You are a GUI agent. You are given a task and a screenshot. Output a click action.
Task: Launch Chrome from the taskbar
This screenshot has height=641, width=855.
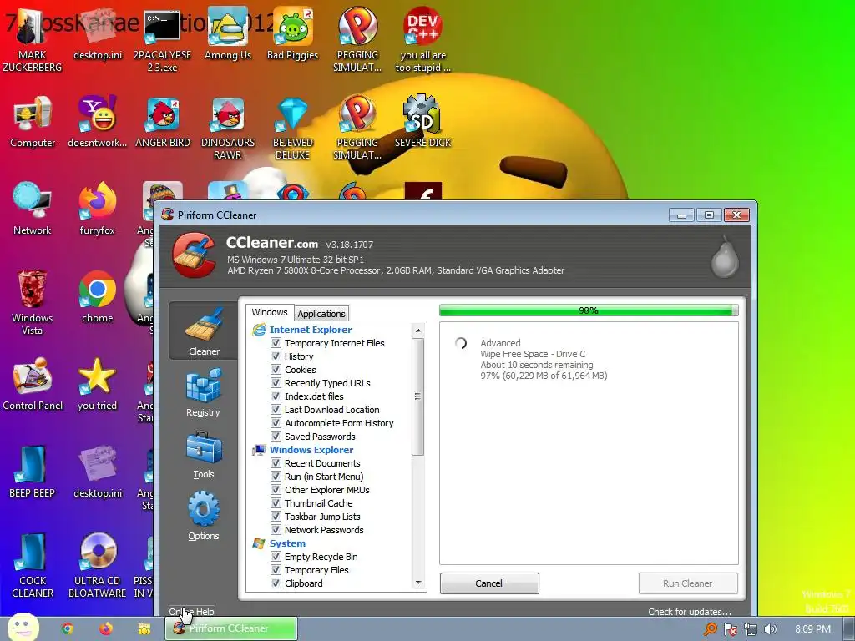67,628
